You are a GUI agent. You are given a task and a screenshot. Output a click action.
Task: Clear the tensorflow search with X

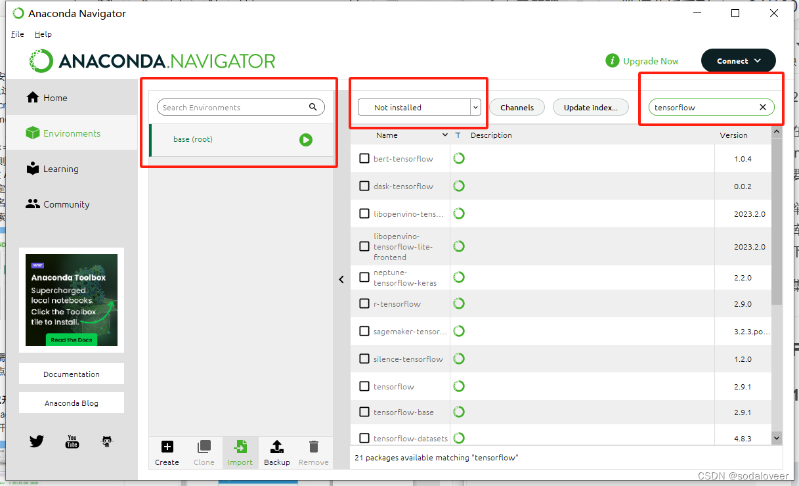pyautogui.click(x=763, y=107)
